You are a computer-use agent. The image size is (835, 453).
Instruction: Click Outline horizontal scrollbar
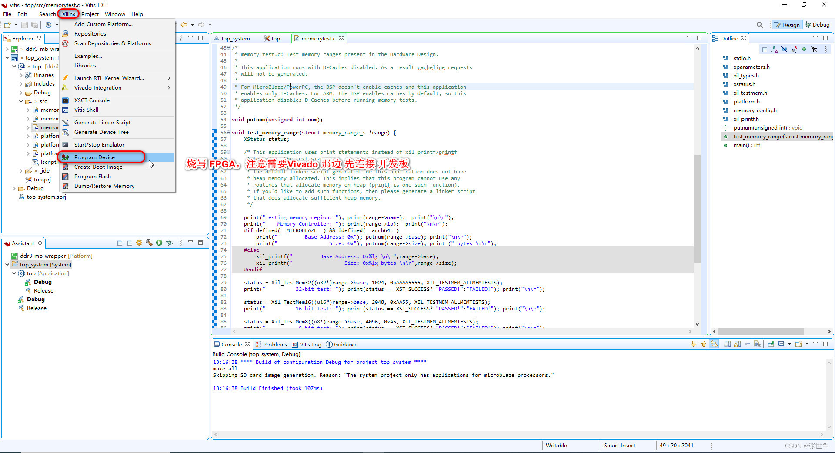tap(761, 332)
